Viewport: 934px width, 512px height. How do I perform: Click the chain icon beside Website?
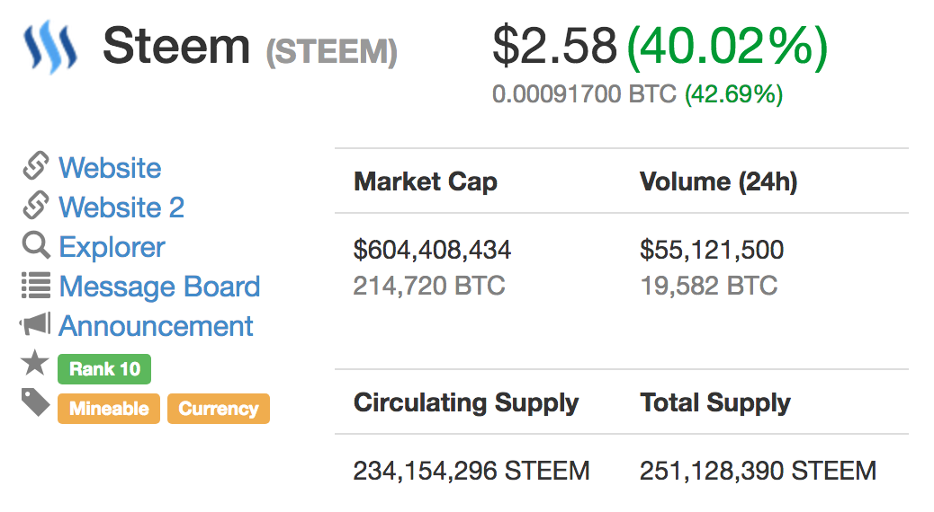pos(35,167)
